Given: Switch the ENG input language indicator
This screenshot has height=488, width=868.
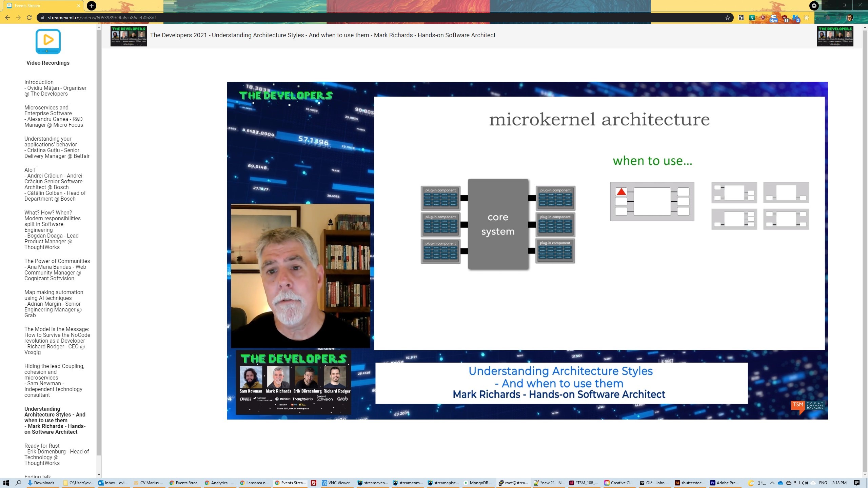Looking at the screenshot, I should coord(823,483).
